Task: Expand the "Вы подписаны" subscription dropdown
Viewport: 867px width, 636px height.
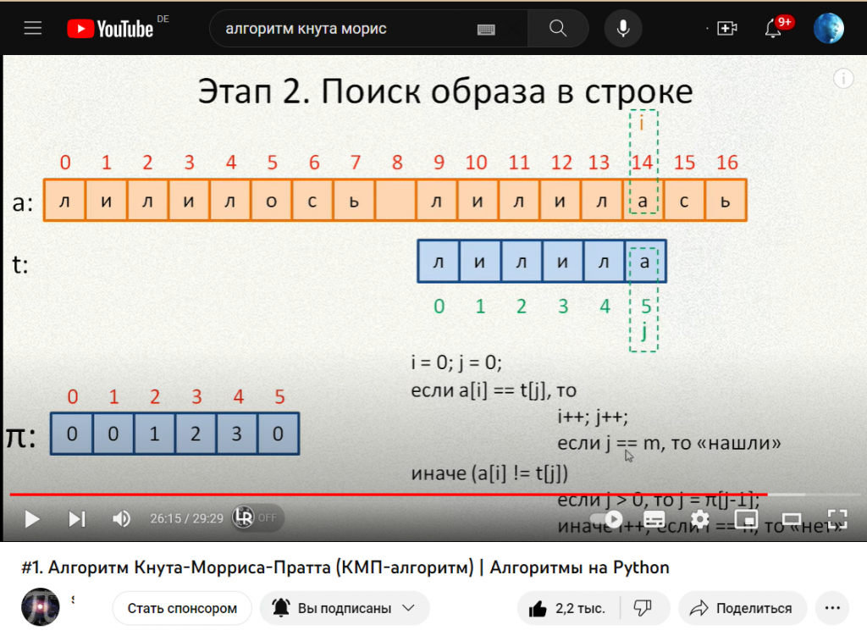Action: (x=344, y=608)
